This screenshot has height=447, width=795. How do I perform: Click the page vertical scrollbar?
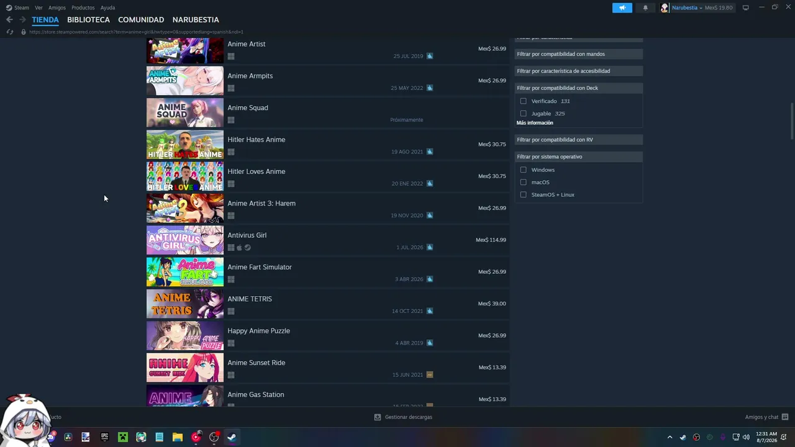[792, 121]
